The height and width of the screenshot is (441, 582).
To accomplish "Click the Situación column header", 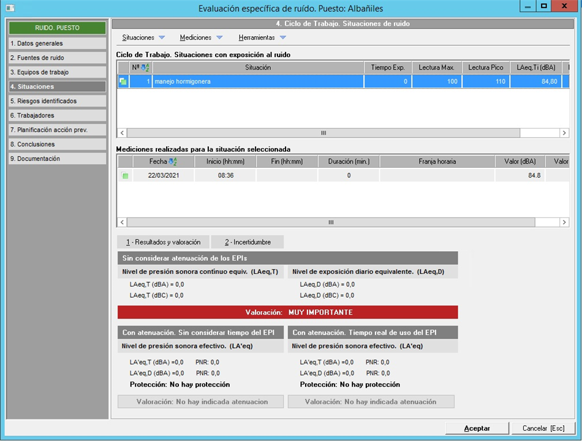I will pos(258,67).
